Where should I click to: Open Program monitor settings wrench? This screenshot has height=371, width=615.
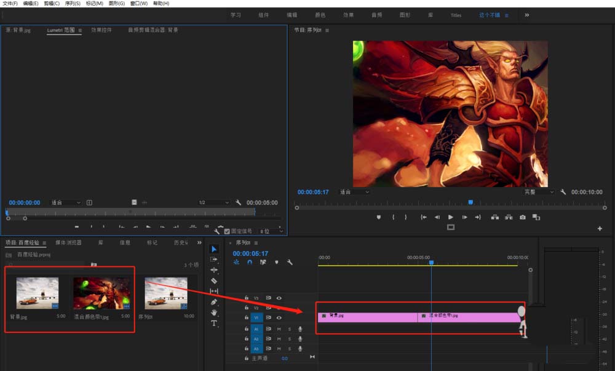tap(563, 192)
